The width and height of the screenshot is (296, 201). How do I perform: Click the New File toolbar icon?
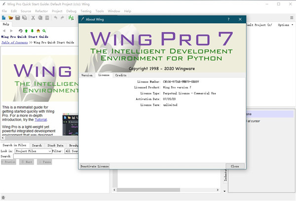3,18
